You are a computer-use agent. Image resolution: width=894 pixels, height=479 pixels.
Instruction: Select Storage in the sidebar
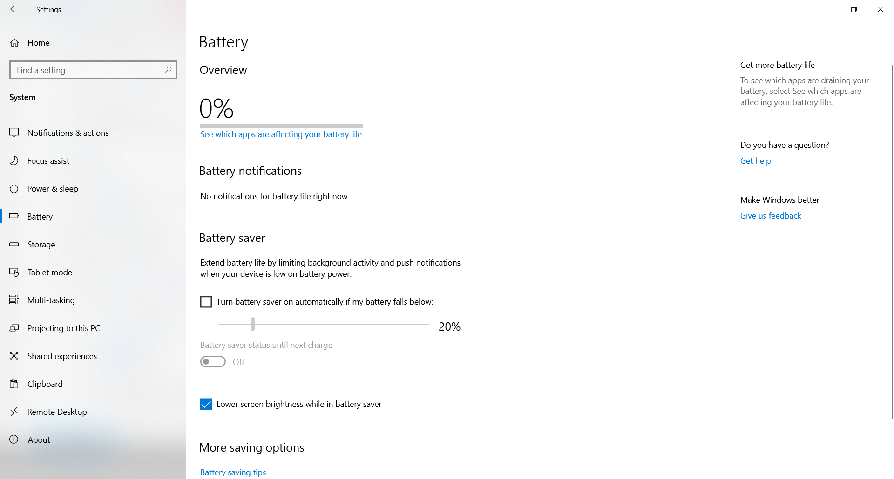41,245
